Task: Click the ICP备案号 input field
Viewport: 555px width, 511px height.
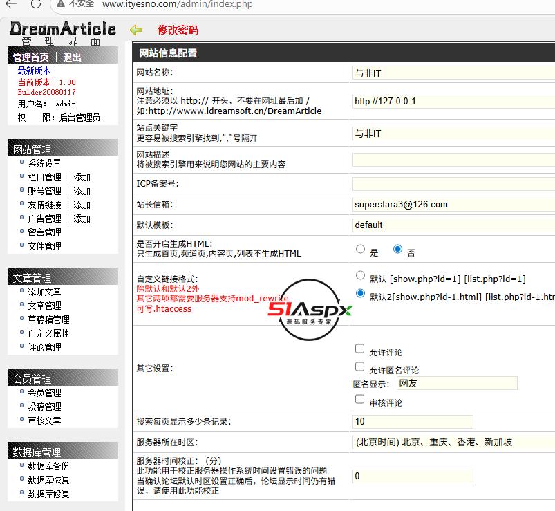Action: point(453,184)
